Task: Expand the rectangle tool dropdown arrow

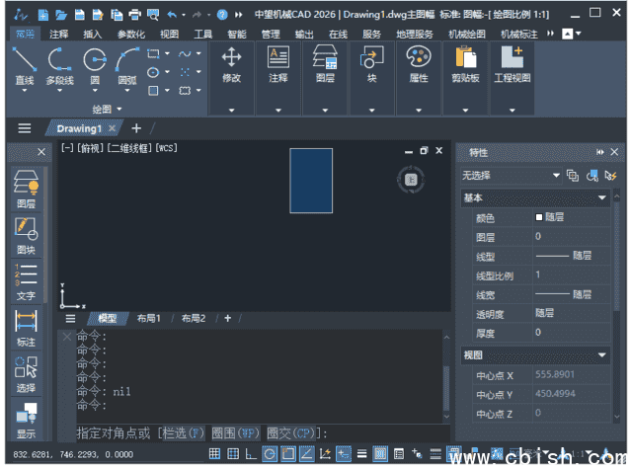Action: pyautogui.click(x=167, y=53)
